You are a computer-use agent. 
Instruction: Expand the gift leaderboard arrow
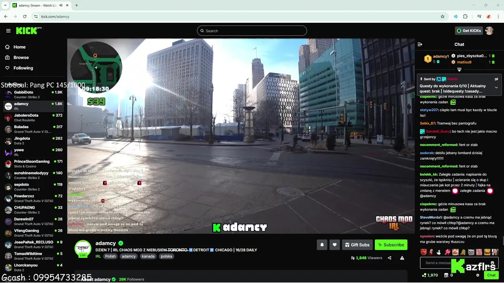pyautogui.click(x=459, y=70)
